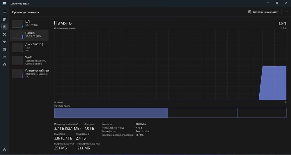Image resolution: width=291 pixels, height=155 pixels.
Task: Select the Performance page sidebar icon
Action: point(5,27)
